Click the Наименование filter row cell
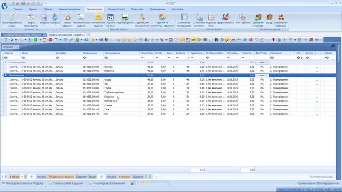 (x=121, y=58)
